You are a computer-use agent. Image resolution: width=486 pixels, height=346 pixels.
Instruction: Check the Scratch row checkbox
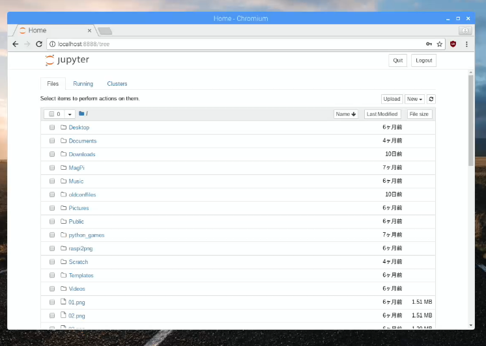point(52,262)
